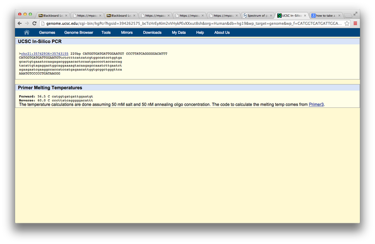Click the UCSC home icon in navigation bar

click(27, 32)
